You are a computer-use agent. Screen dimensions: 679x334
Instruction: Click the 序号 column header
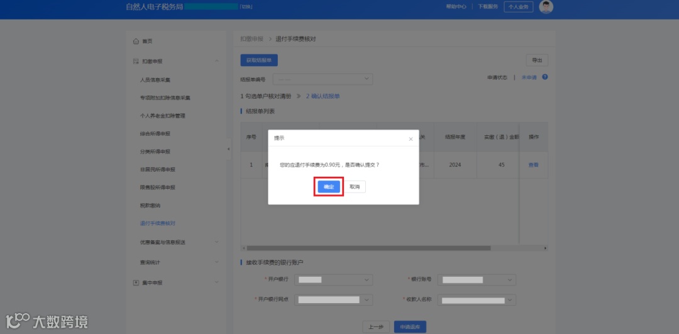pyautogui.click(x=251, y=137)
